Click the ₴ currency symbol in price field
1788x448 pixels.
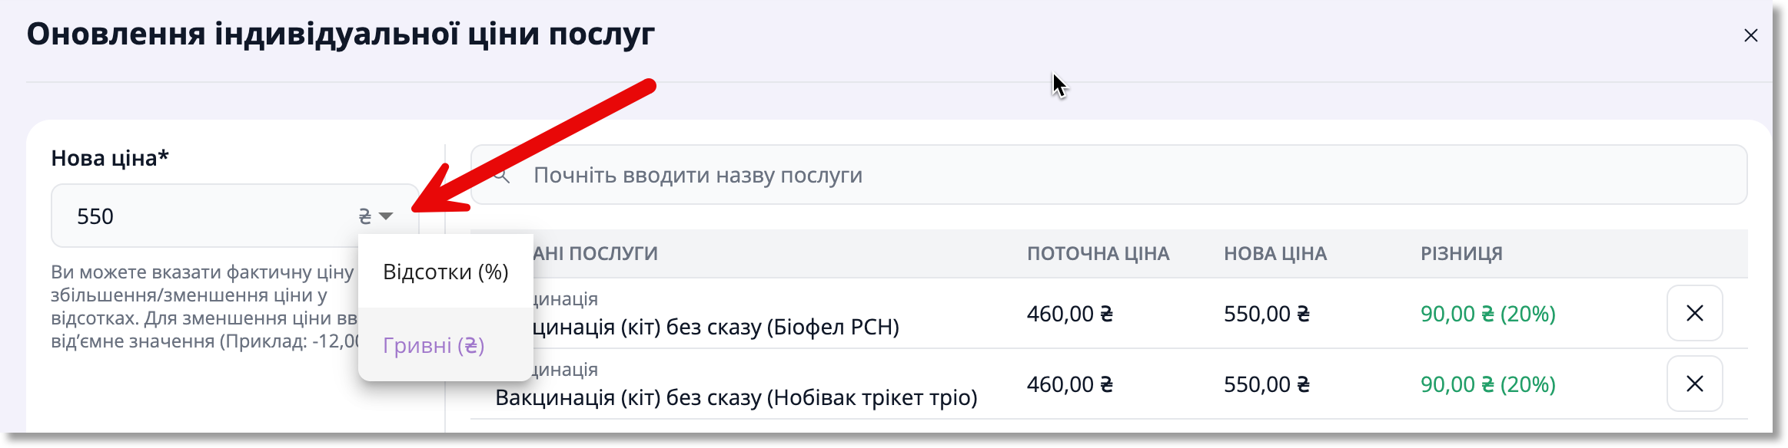pos(365,216)
